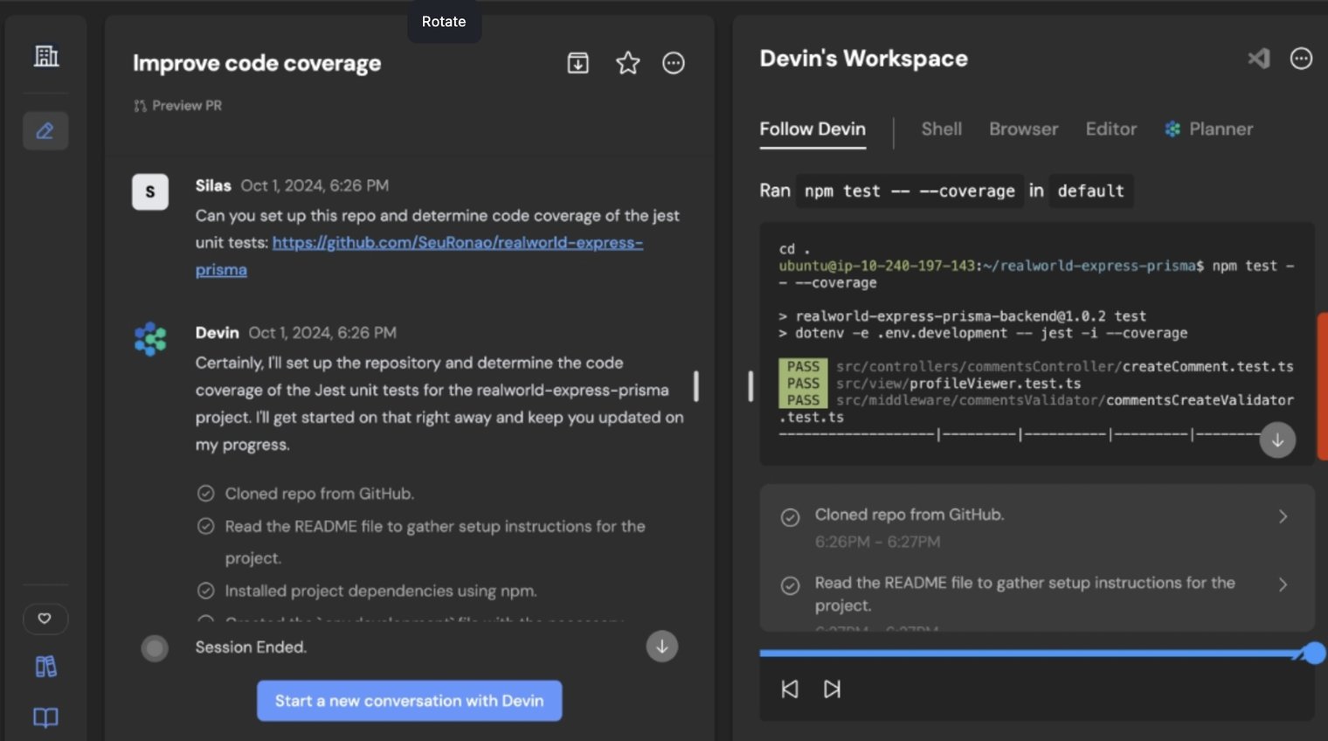Click the blue playback progress bar
Image resolution: width=1328 pixels, height=741 pixels.
(x=1031, y=653)
